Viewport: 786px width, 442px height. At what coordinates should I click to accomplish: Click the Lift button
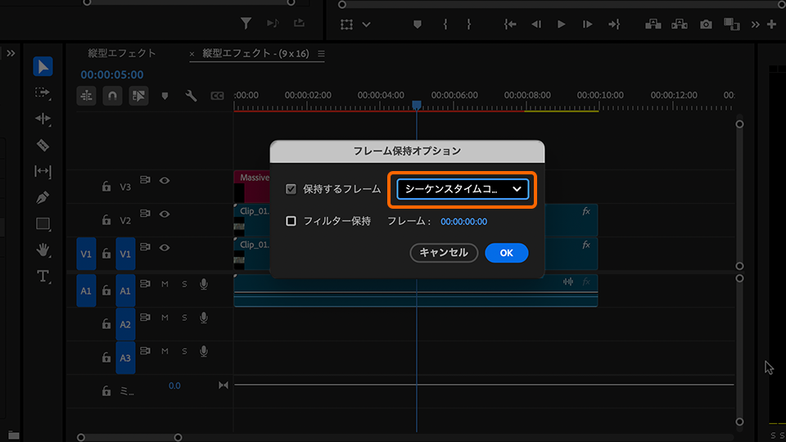(x=653, y=24)
